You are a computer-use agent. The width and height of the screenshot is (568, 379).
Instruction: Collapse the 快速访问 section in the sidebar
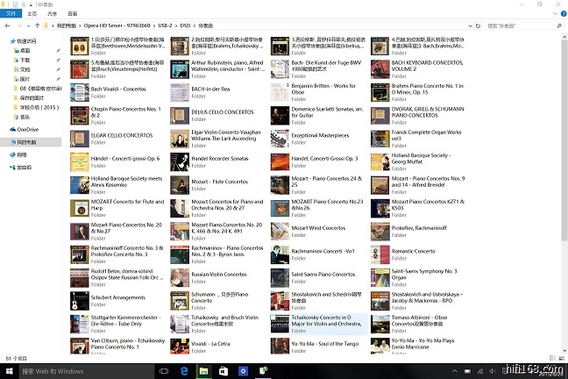(x=4, y=41)
